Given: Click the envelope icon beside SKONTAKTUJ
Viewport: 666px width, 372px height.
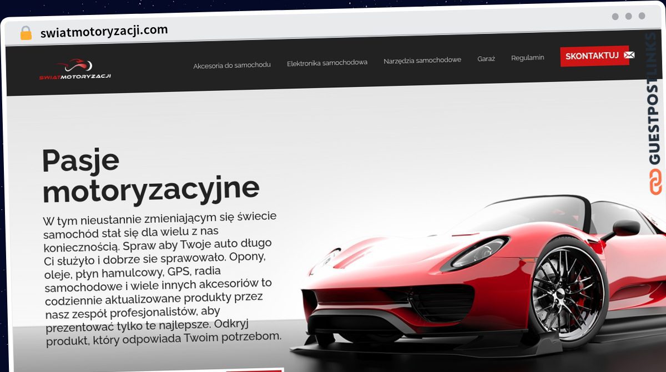Looking at the screenshot, I should pyautogui.click(x=629, y=55).
